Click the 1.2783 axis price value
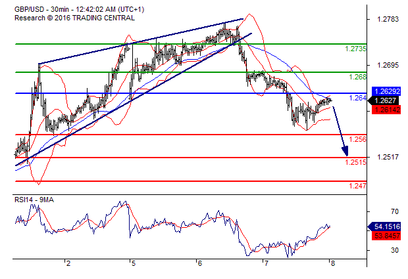Image resolution: width=408 pixels, height=279 pixels. point(388,19)
